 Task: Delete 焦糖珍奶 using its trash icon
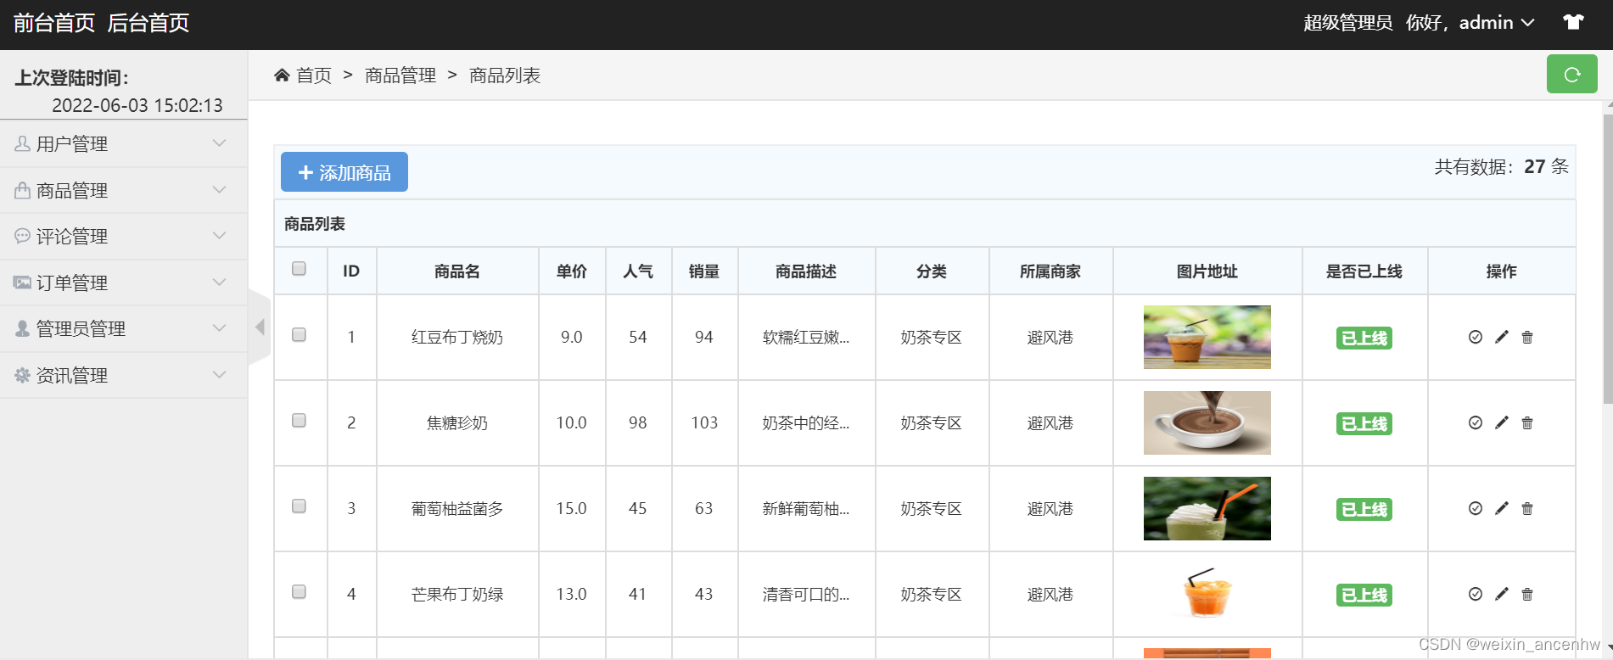[x=1526, y=422]
